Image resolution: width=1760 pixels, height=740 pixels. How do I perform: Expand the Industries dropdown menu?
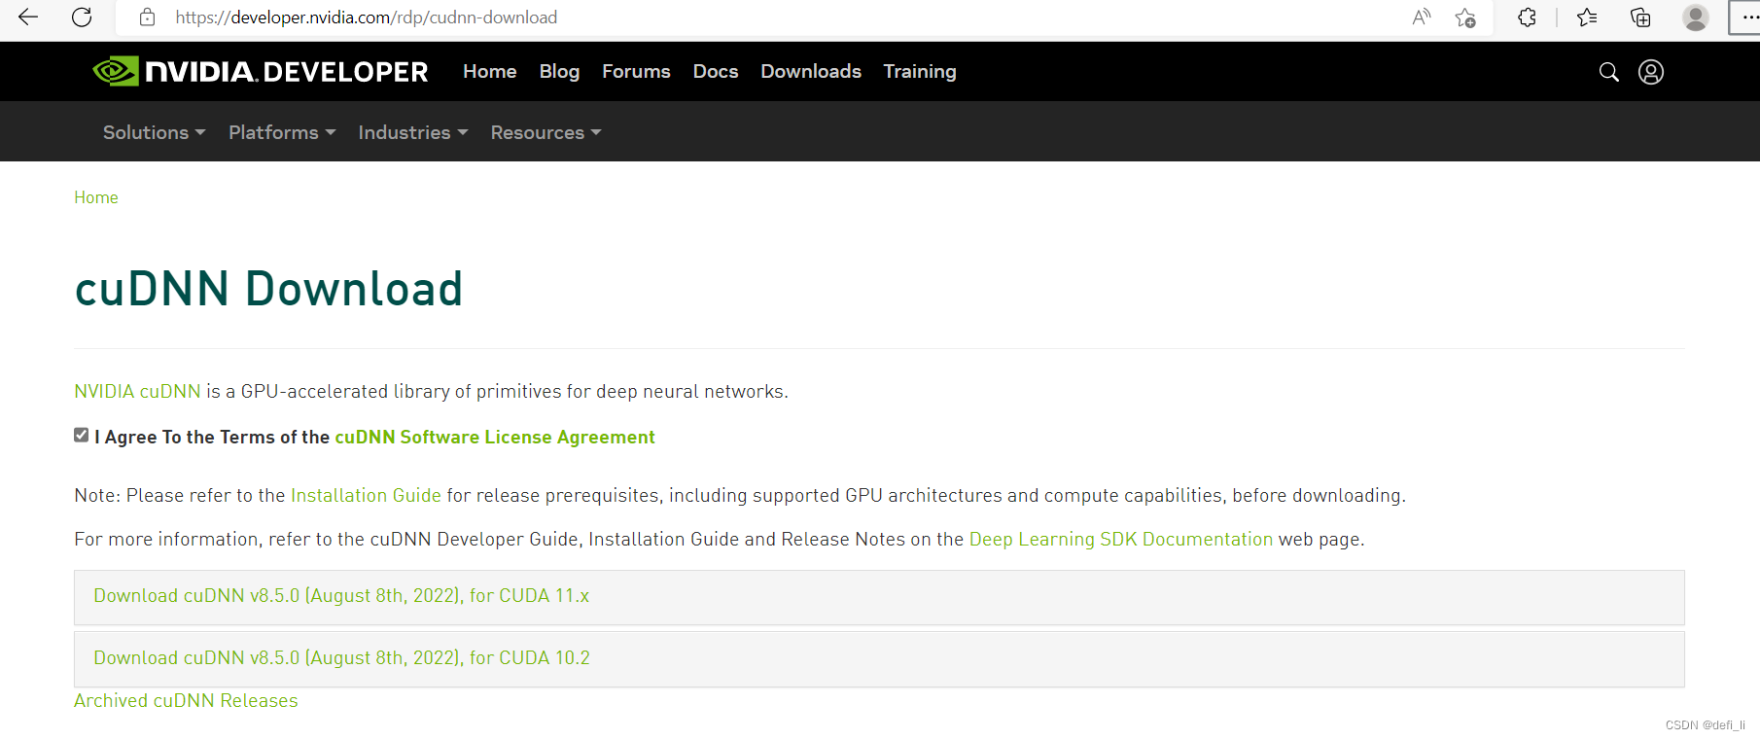413,132
